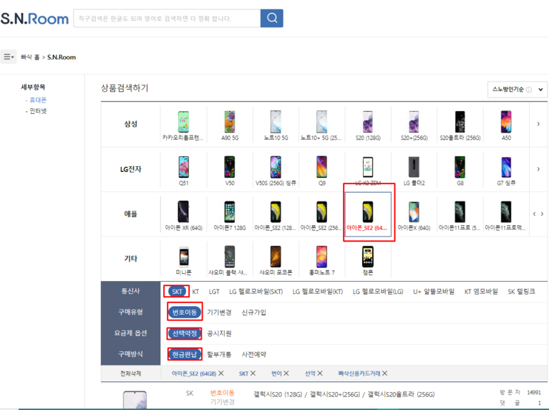The width and height of the screenshot is (549, 410).
Task: Choose the 노트10+ 5G phone
Action: (322, 125)
